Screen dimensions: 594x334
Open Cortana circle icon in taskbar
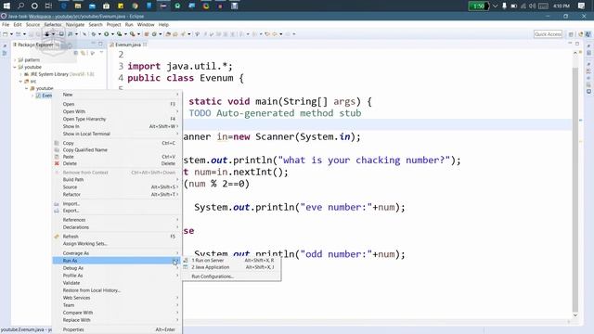tap(34, 6)
